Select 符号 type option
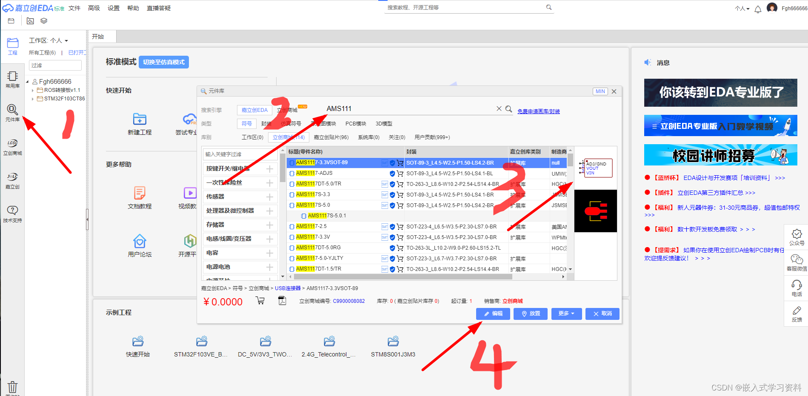This screenshot has height=396, width=808. (247, 124)
